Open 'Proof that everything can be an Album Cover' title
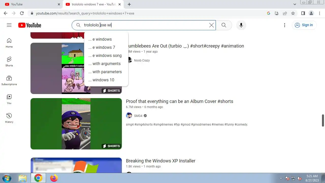325x183 pixels. tap(180, 101)
